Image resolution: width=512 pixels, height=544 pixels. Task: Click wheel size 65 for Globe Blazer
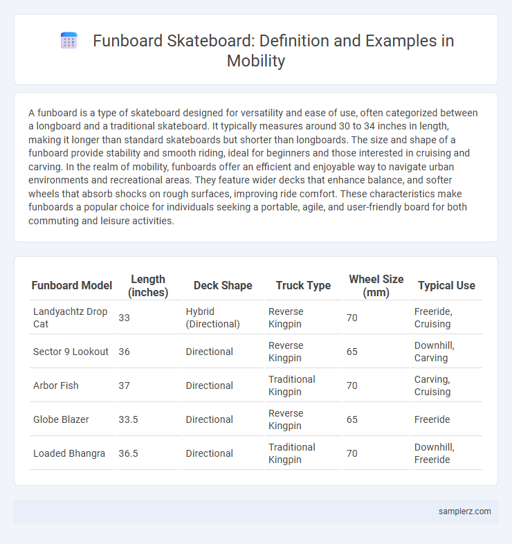(351, 419)
